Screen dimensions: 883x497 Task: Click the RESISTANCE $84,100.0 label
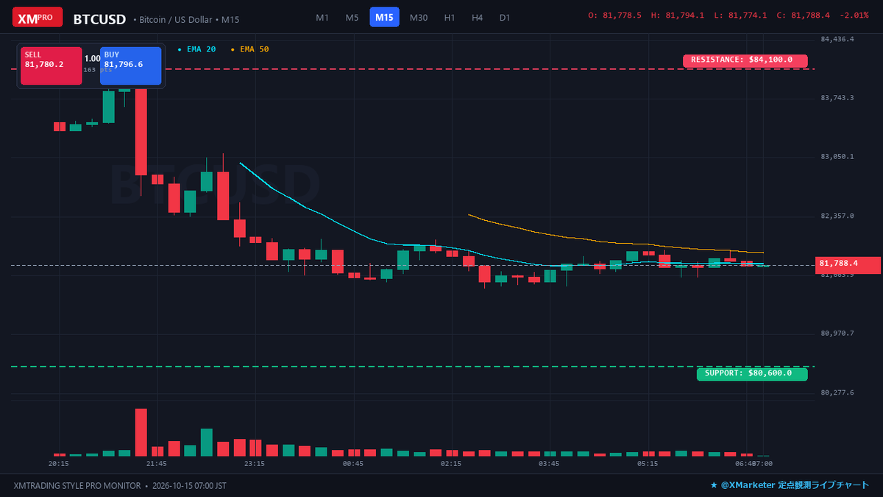745,61
